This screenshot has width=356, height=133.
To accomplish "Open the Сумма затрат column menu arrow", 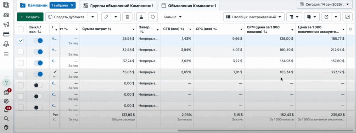I will pos(133,29).
